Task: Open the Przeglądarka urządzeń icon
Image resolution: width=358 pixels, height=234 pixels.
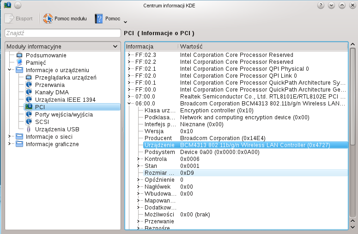Action: pos(29,78)
